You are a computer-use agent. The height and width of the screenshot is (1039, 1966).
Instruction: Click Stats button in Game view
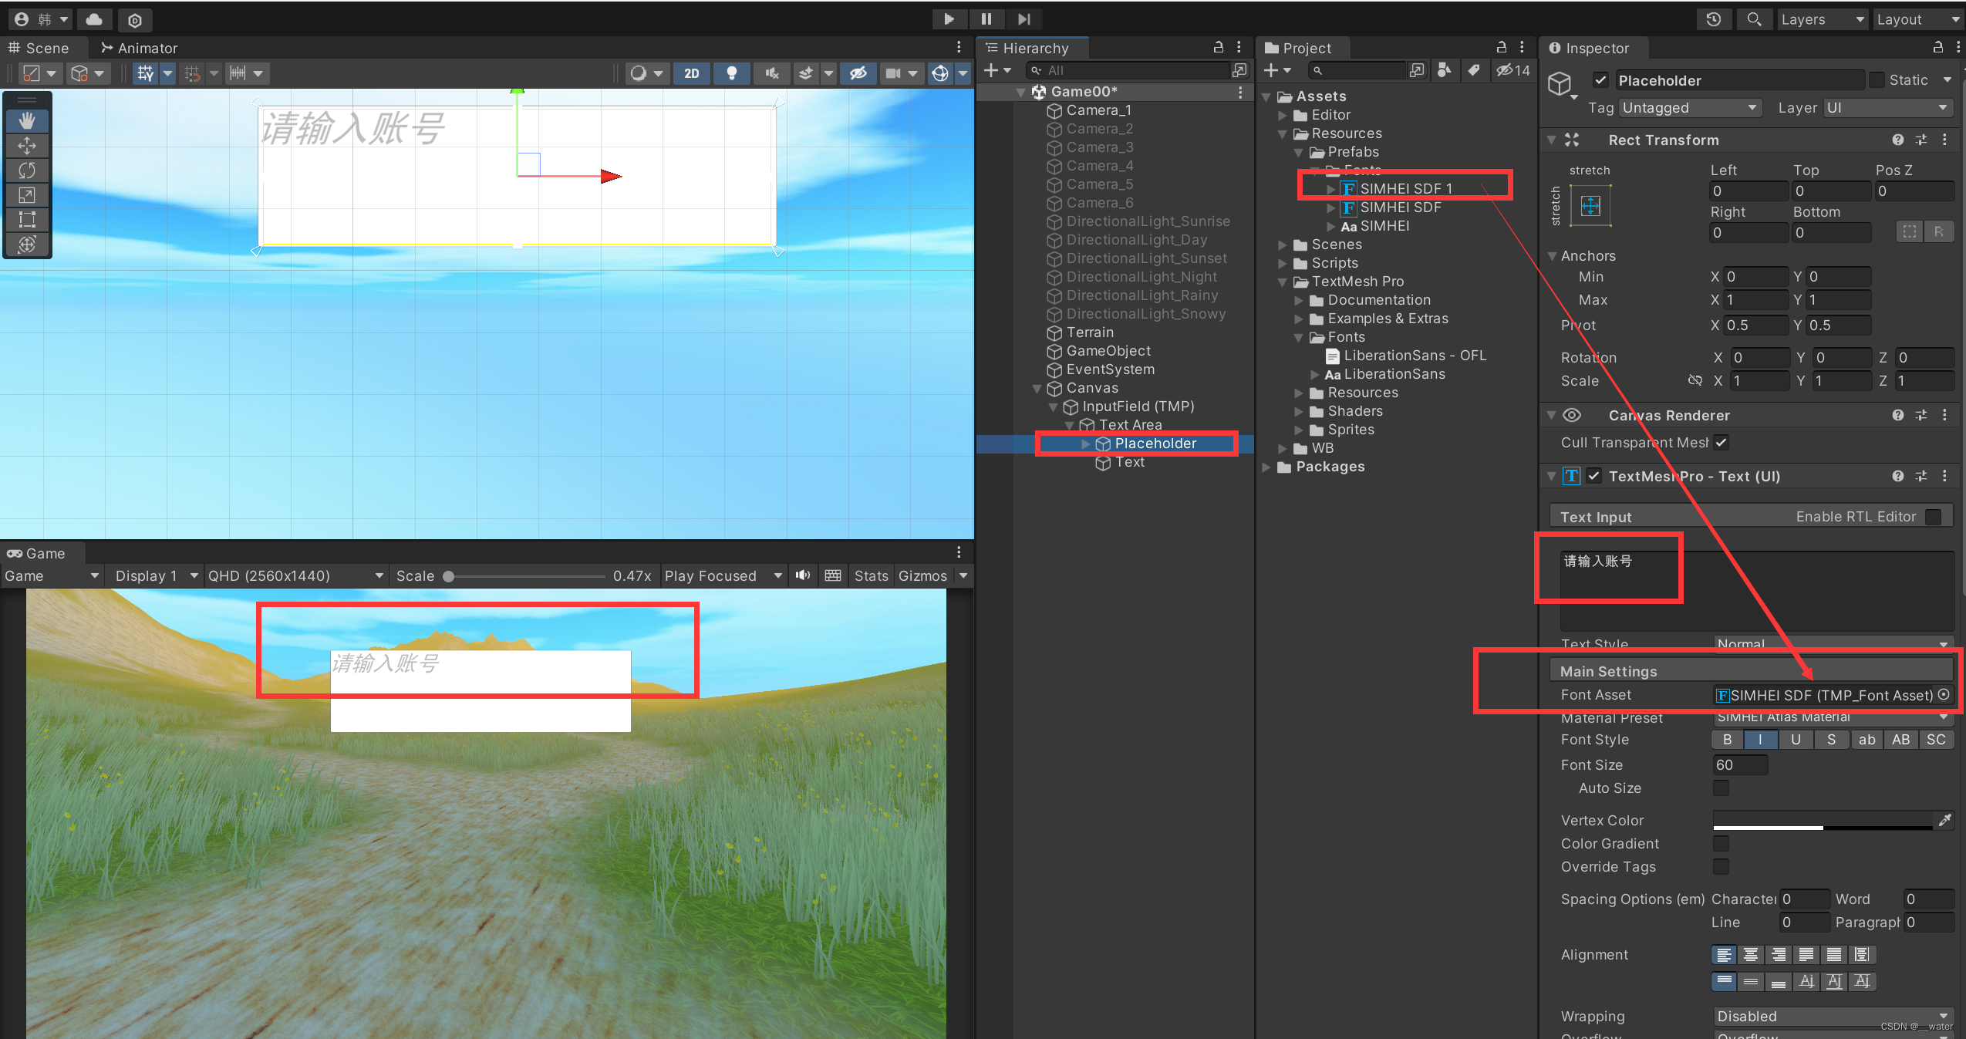[x=871, y=575]
